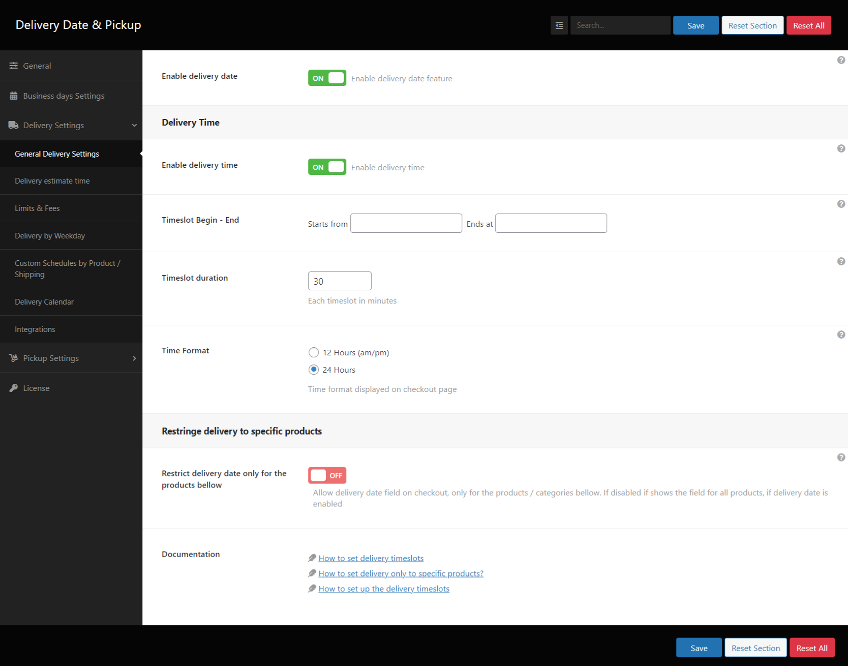Click the Save button in the top bar
The width and height of the screenshot is (848, 666).
[695, 25]
